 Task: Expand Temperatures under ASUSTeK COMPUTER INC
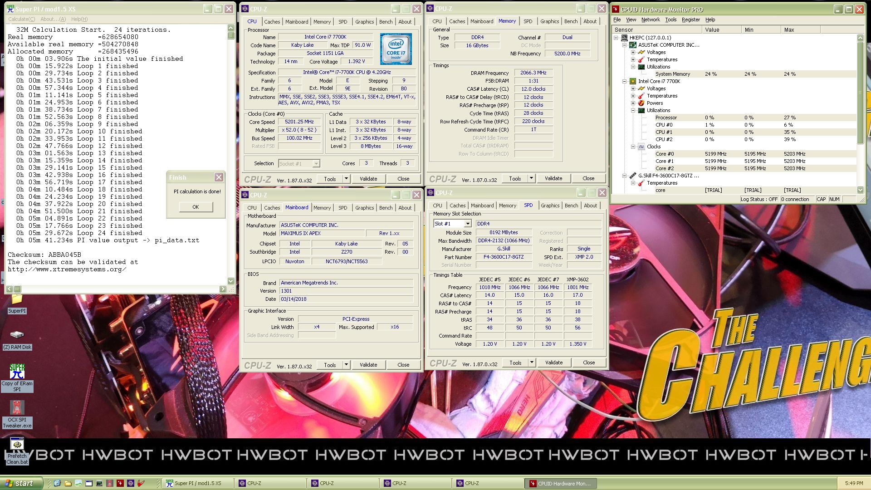(633, 59)
